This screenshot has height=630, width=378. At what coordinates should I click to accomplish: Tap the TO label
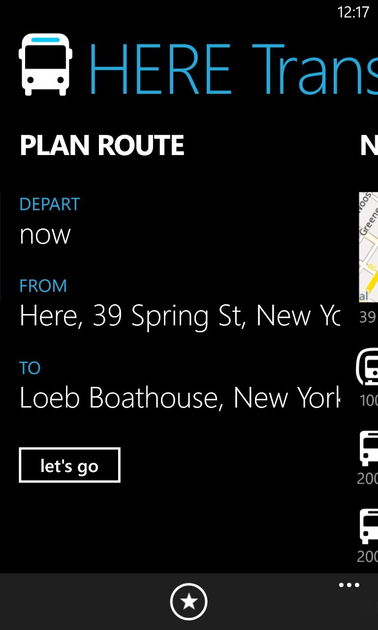pos(30,368)
